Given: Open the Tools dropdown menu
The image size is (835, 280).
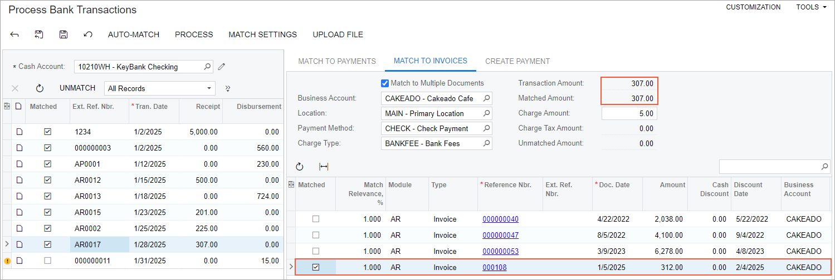Looking at the screenshot, I should (811, 7).
